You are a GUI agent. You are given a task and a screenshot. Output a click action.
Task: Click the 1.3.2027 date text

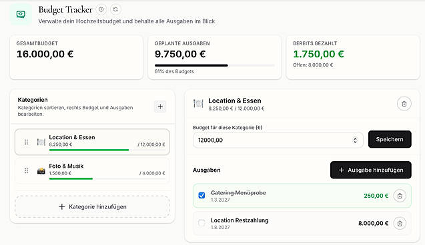coord(220,200)
